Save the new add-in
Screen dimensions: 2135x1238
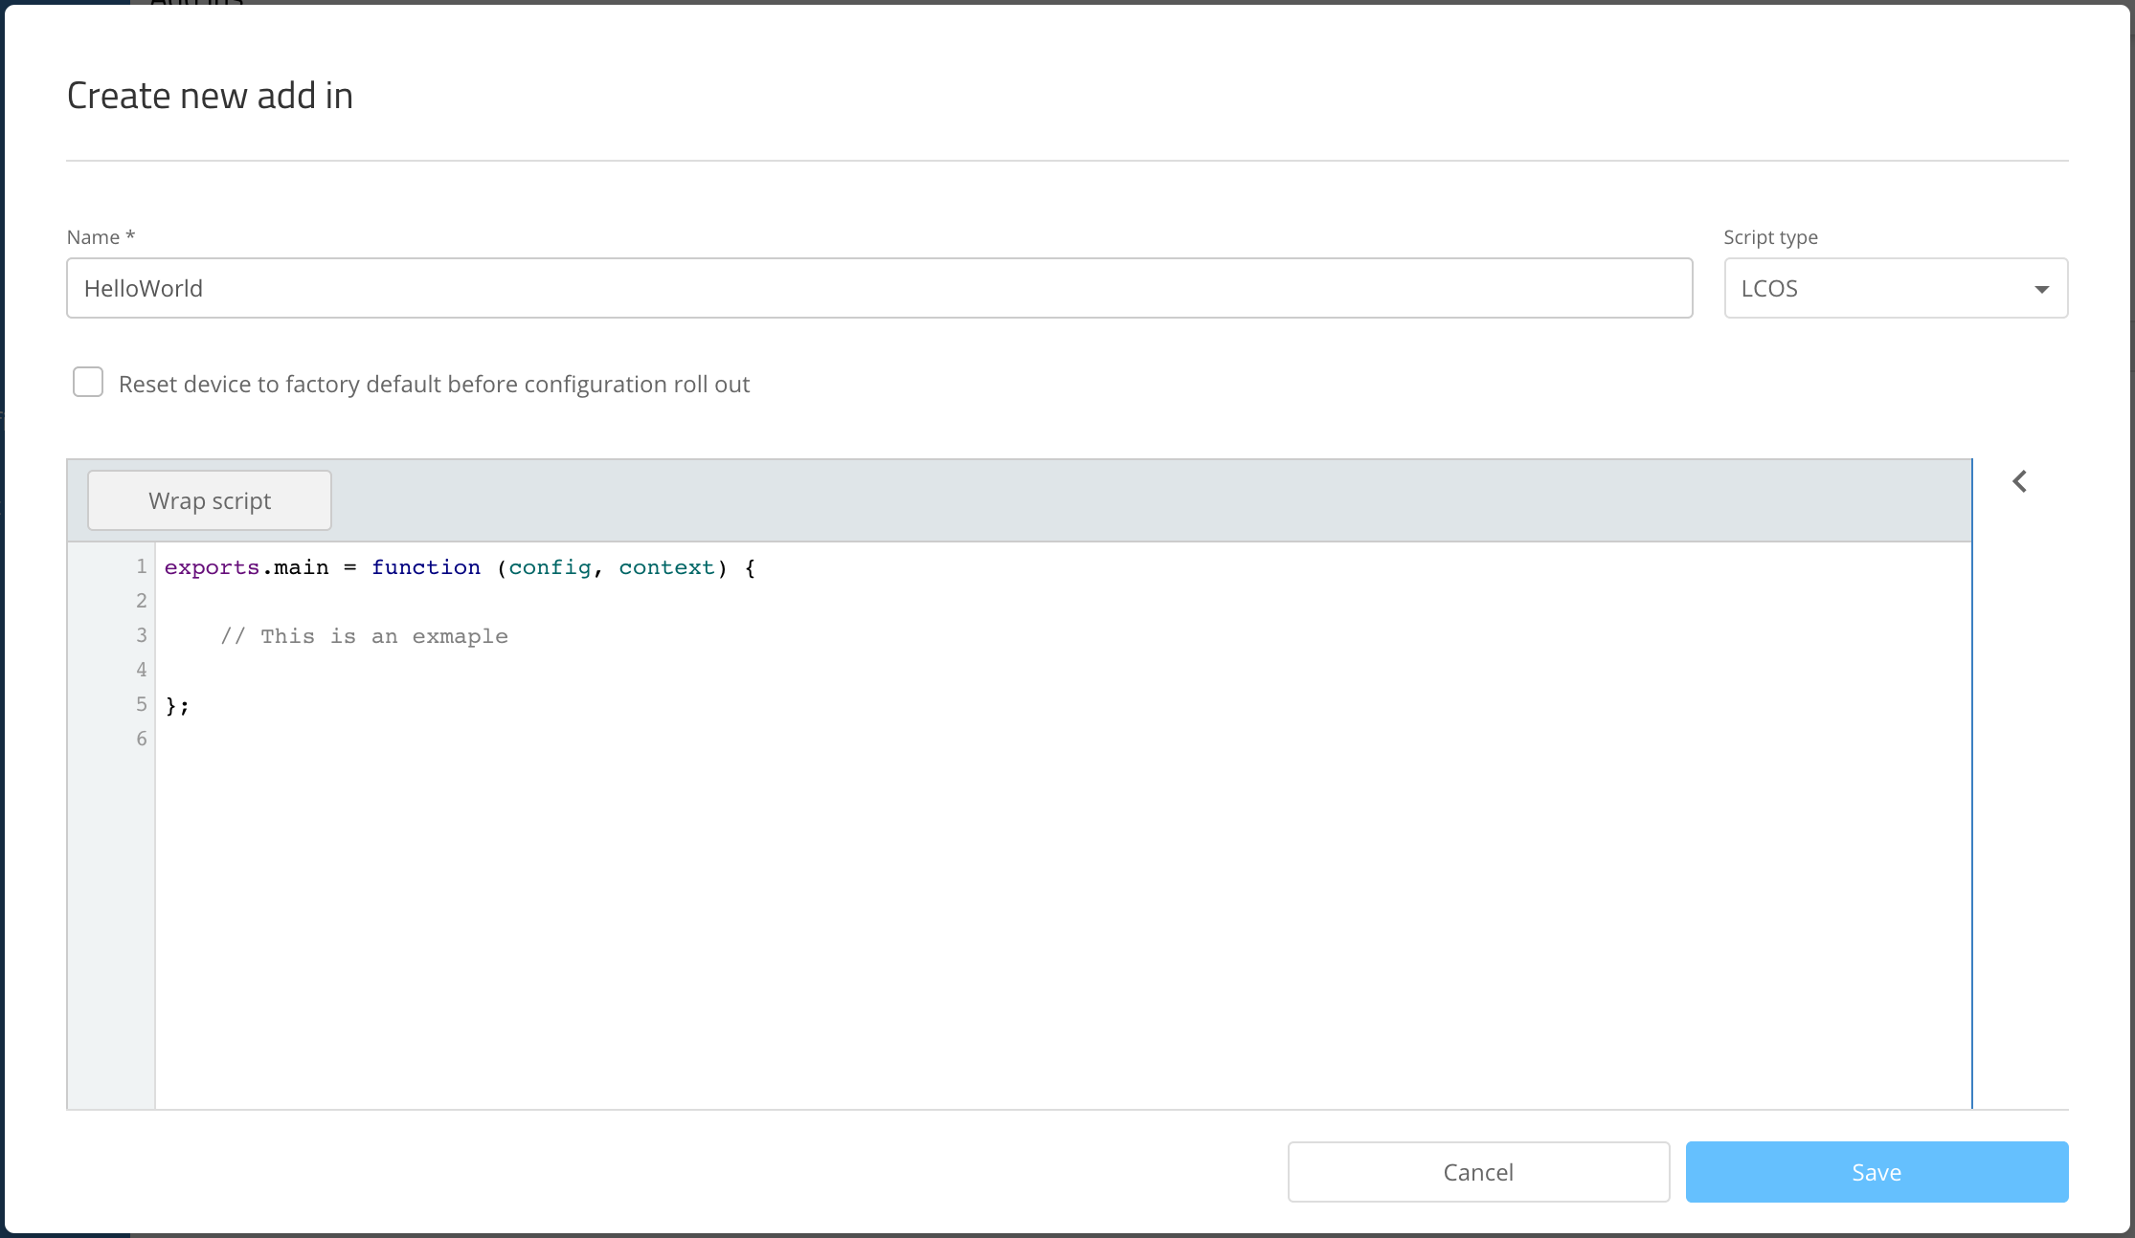[x=1877, y=1172]
